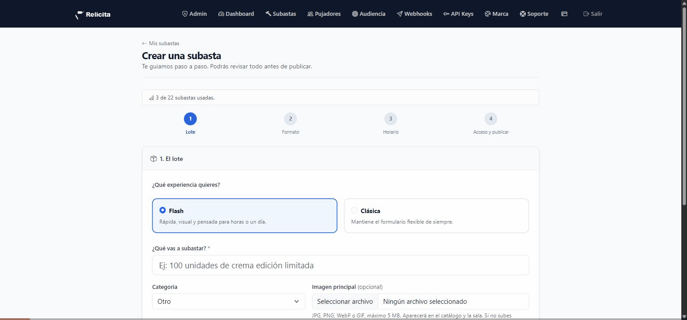Screen dimensions: 687x320
Task: Open the Subastas section
Action: [x=281, y=14]
